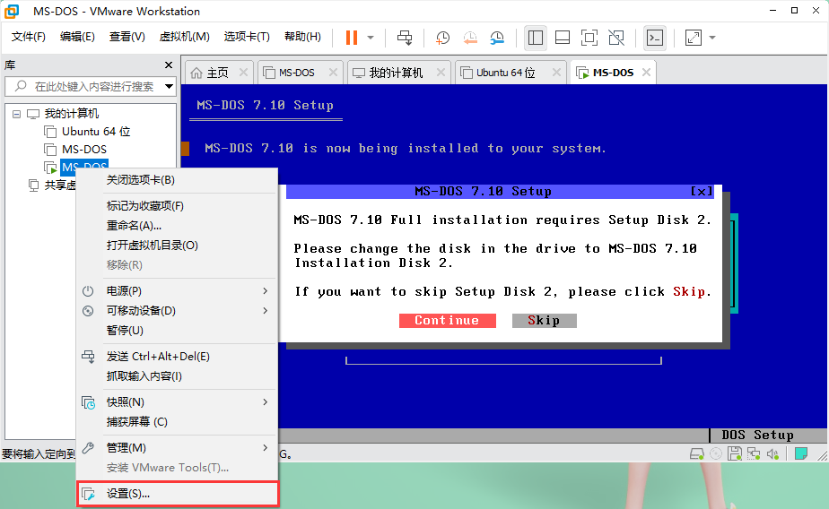
Task: Close the 我的计算机 tab
Action: point(441,73)
